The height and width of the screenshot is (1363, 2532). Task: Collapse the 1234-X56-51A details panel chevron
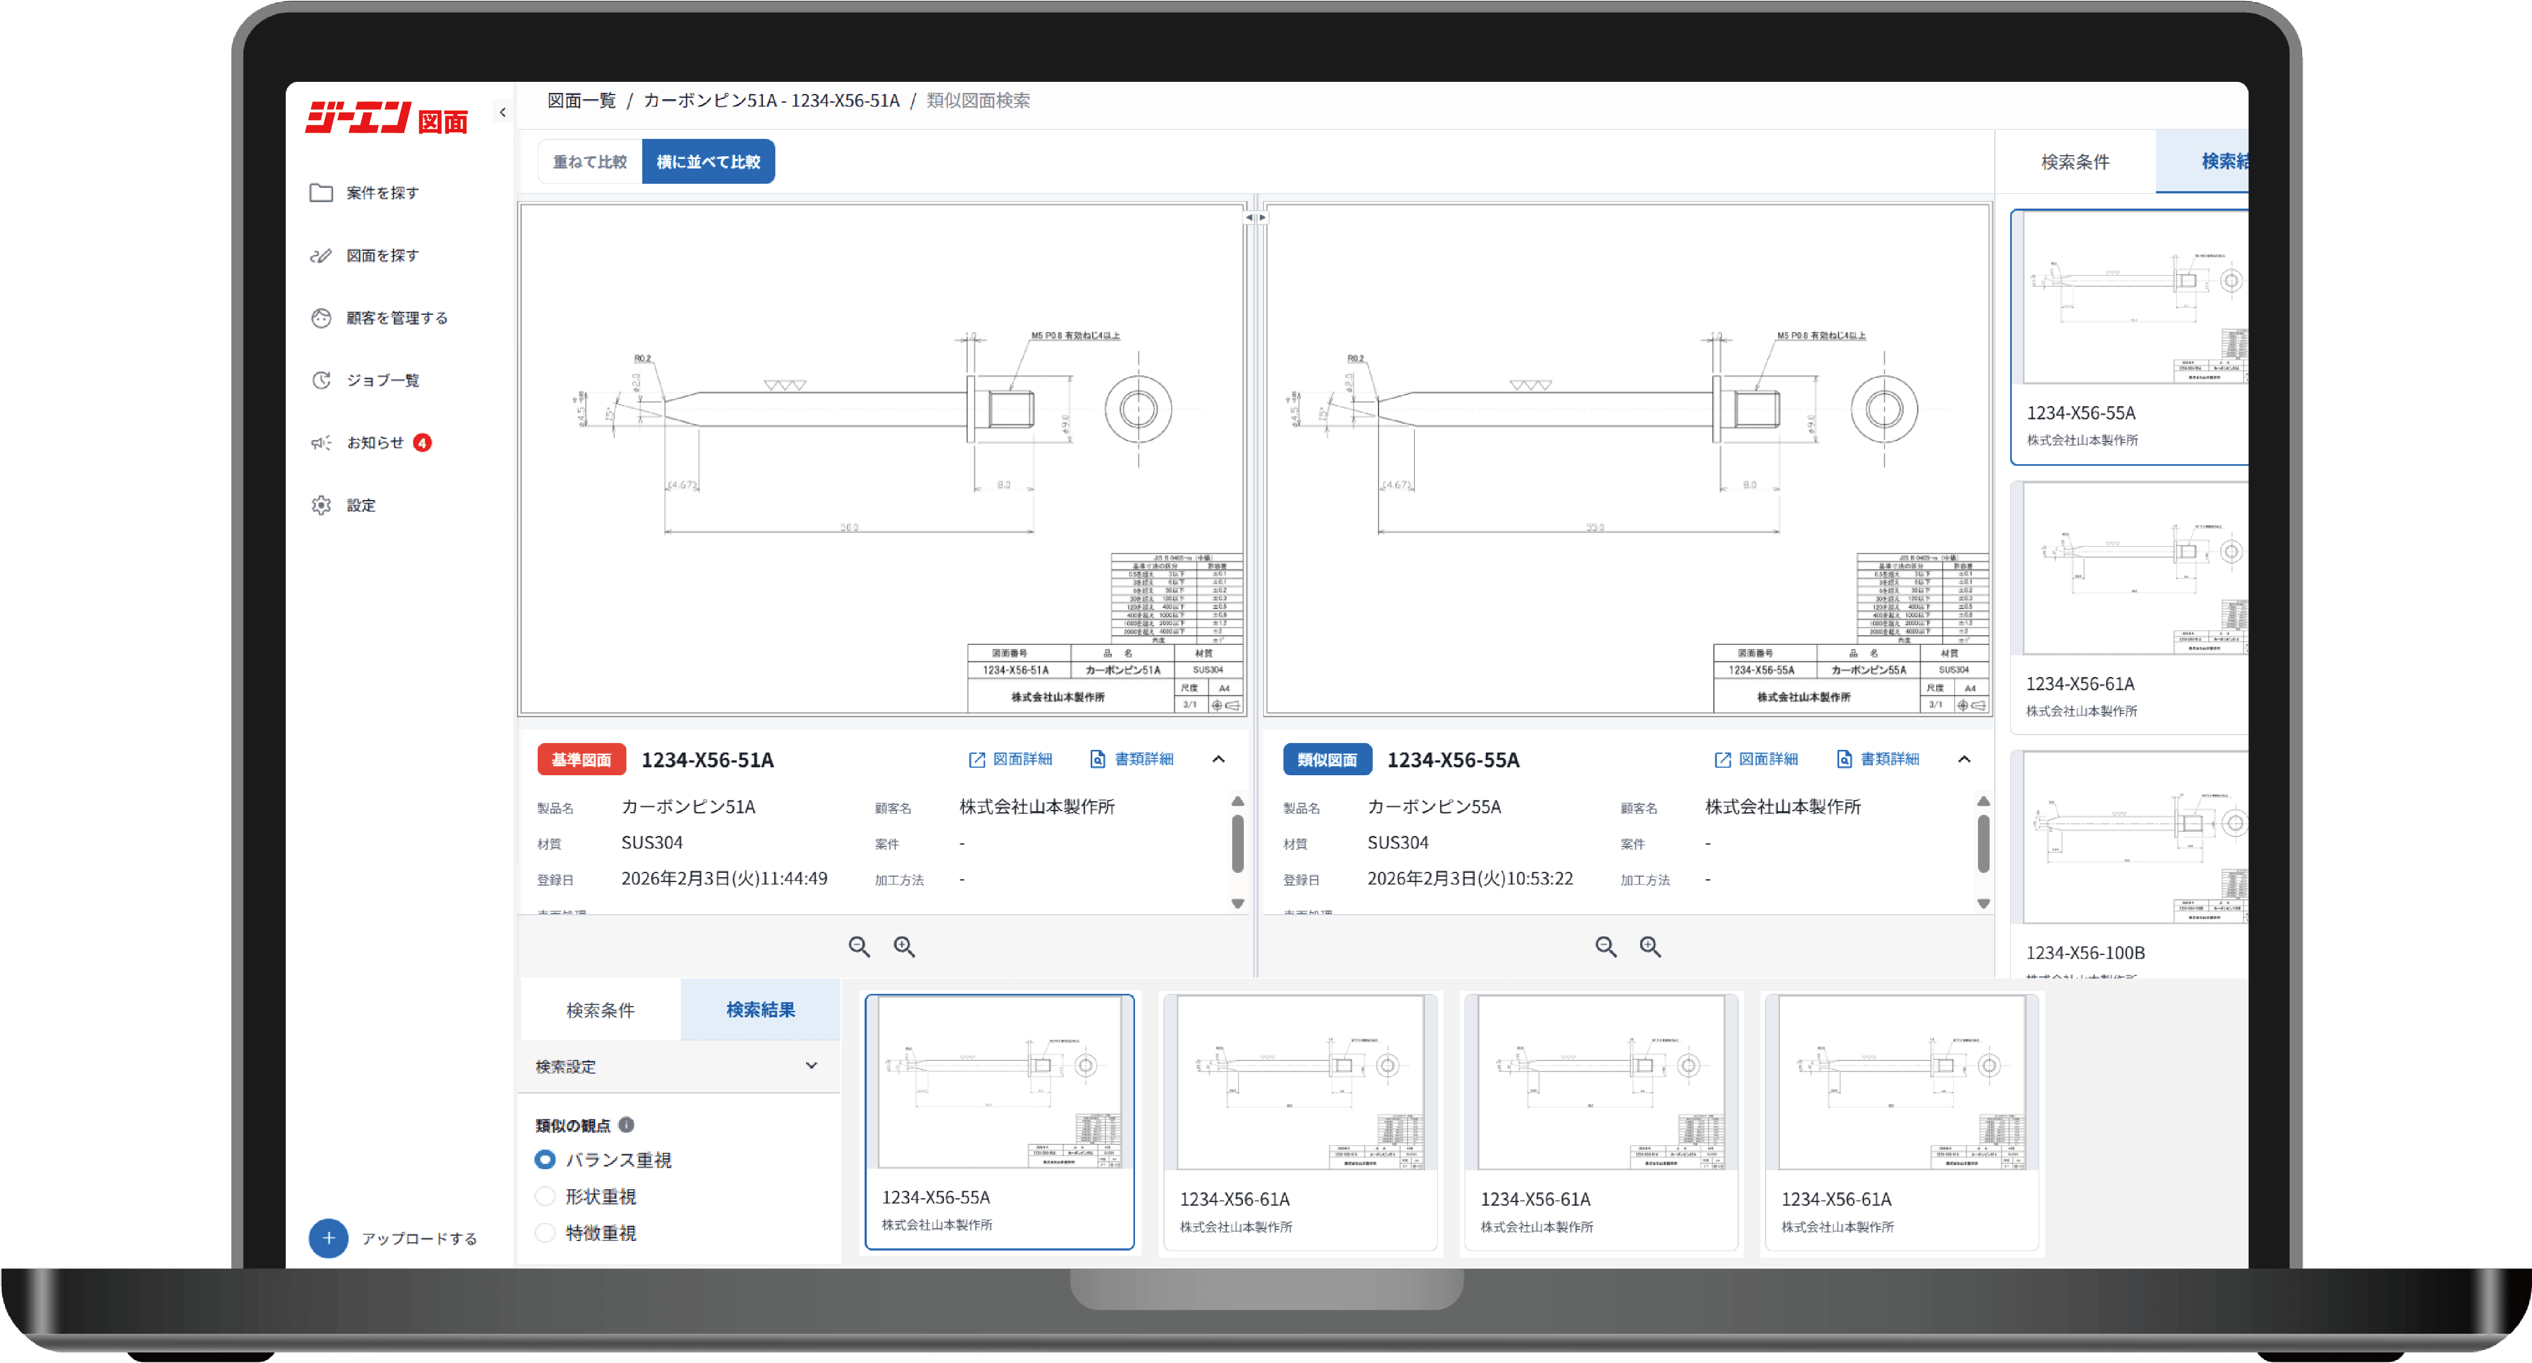[1218, 759]
